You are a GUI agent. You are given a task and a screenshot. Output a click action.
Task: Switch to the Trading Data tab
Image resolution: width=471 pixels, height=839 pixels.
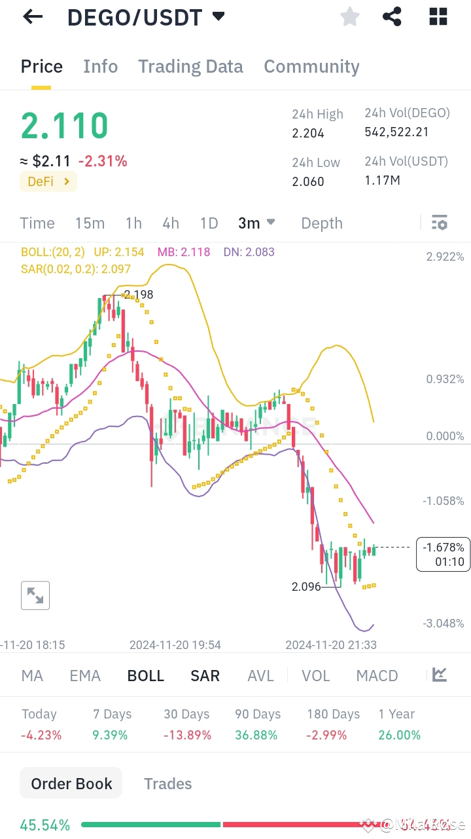(x=190, y=65)
